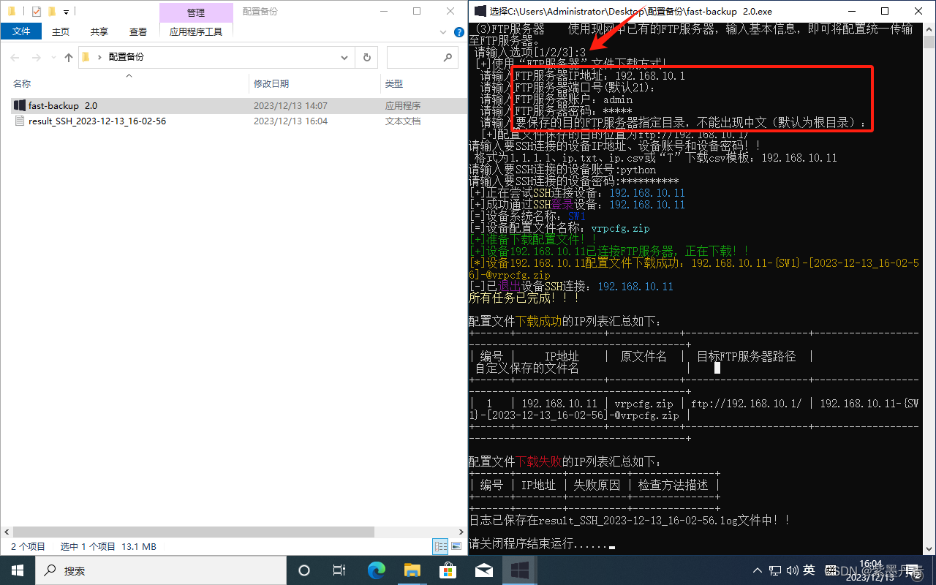The width and height of the screenshot is (936, 585).
Task: Open Cortana circle icon on taskbar
Action: click(x=304, y=570)
